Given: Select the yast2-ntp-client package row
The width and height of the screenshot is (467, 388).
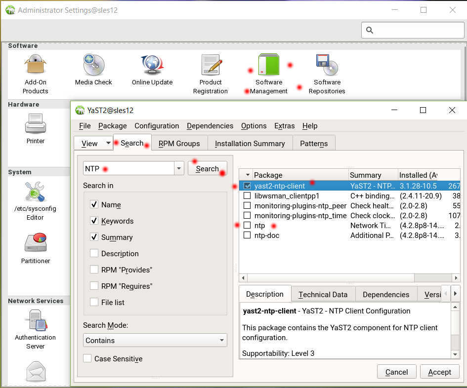Looking at the screenshot, I should tap(350, 186).
